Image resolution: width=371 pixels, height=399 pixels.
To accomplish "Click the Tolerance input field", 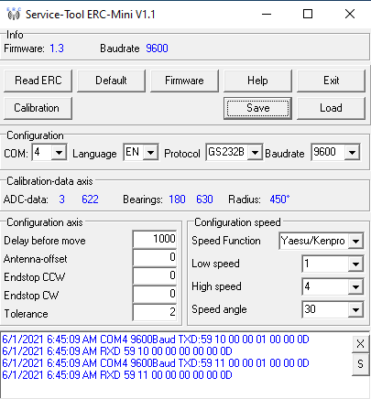I will (x=155, y=312).
